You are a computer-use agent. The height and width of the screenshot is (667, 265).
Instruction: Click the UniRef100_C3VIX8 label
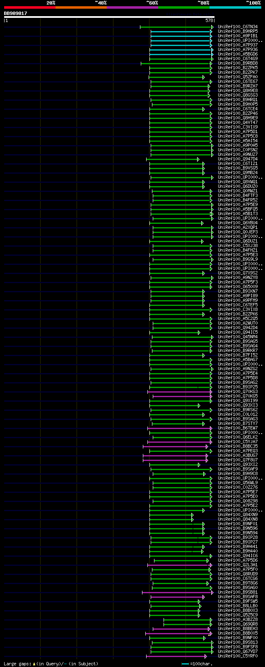[238, 310]
